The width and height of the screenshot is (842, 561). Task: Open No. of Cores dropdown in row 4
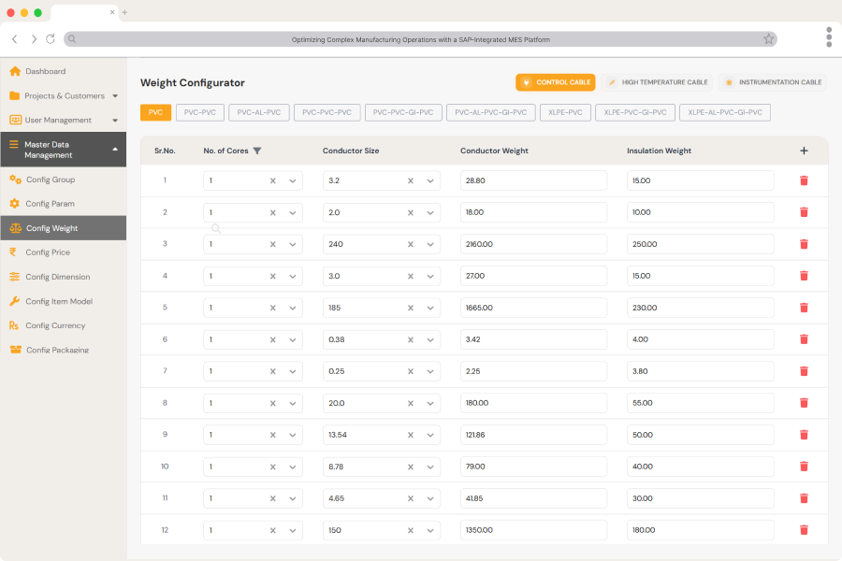coord(293,276)
